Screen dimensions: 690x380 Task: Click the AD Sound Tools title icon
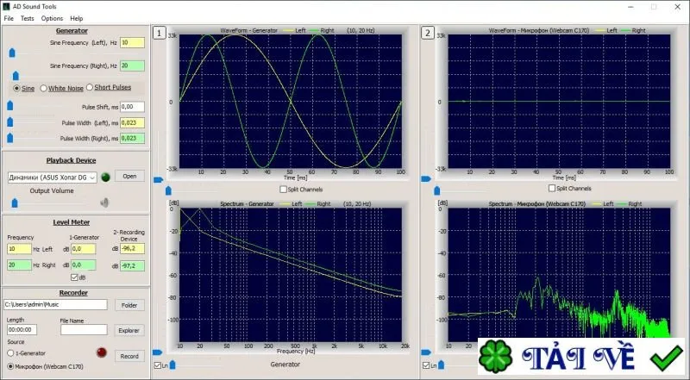coord(6,7)
